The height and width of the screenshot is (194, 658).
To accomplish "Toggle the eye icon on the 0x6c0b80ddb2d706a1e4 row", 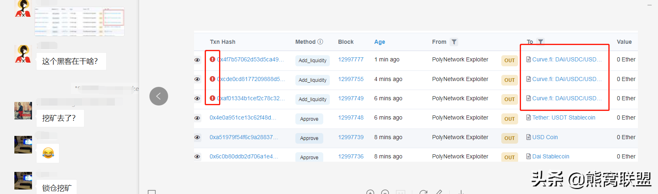I will 197,157.
